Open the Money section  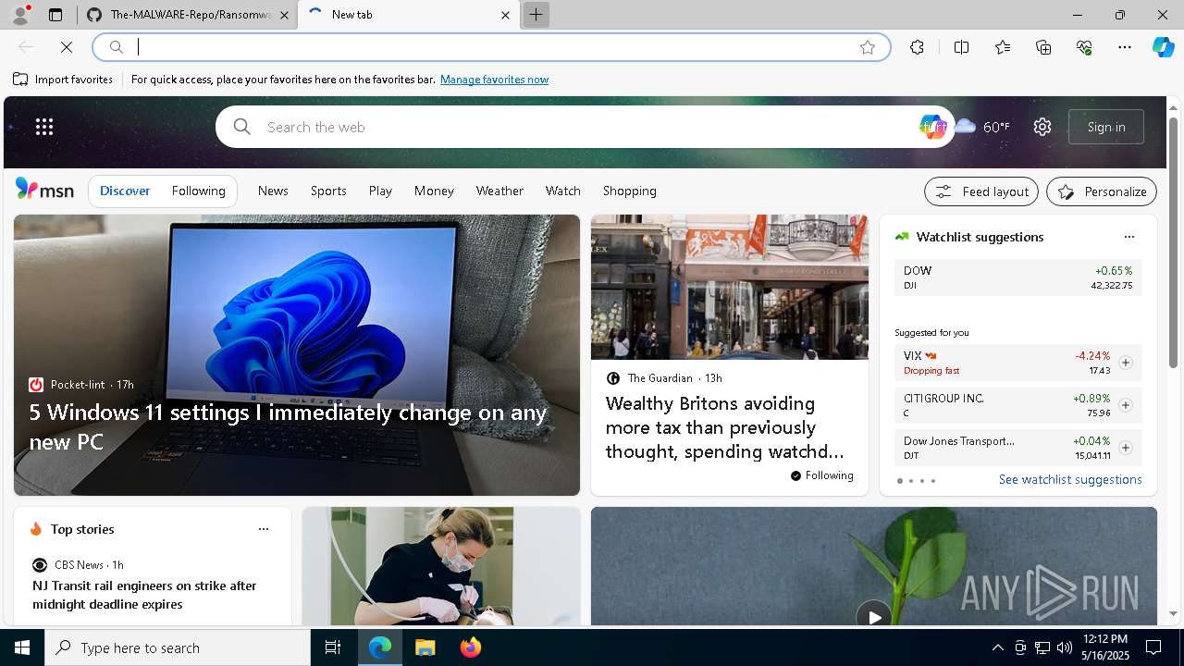(x=434, y=191)
